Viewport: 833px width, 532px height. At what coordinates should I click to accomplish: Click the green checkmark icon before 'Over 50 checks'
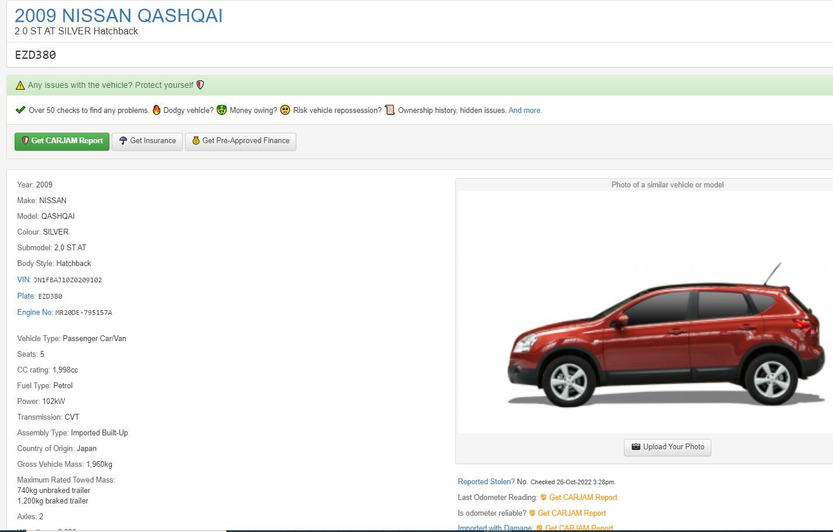20,110
